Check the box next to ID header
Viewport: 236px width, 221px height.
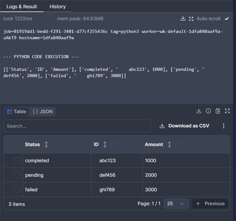click(115, 144)
